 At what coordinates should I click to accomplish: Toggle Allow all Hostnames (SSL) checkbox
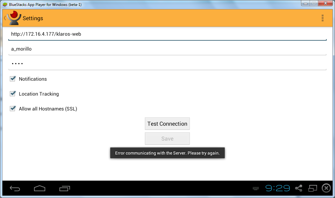[13, 109]
